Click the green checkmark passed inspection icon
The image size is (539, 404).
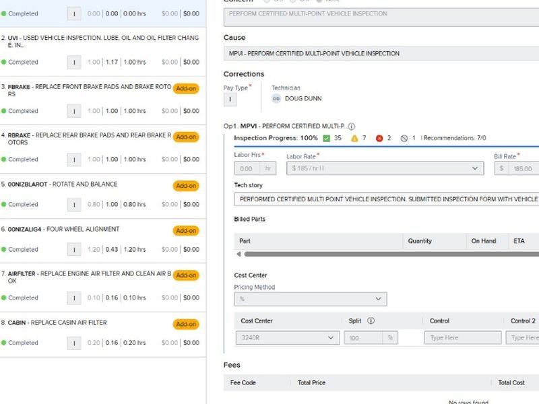[x=326, y=138]
